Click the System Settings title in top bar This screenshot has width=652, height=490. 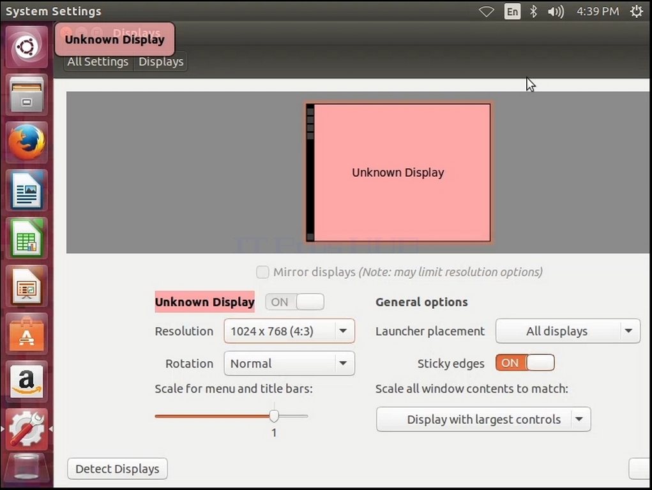click(53, 11)
